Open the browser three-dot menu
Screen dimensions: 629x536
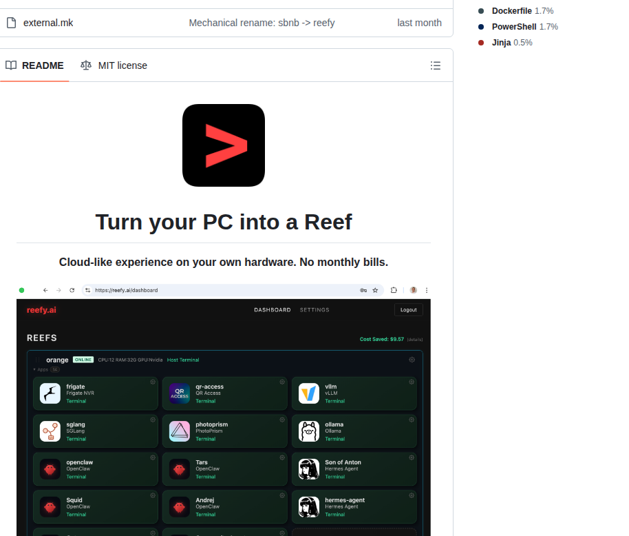(x=427, y=290)
